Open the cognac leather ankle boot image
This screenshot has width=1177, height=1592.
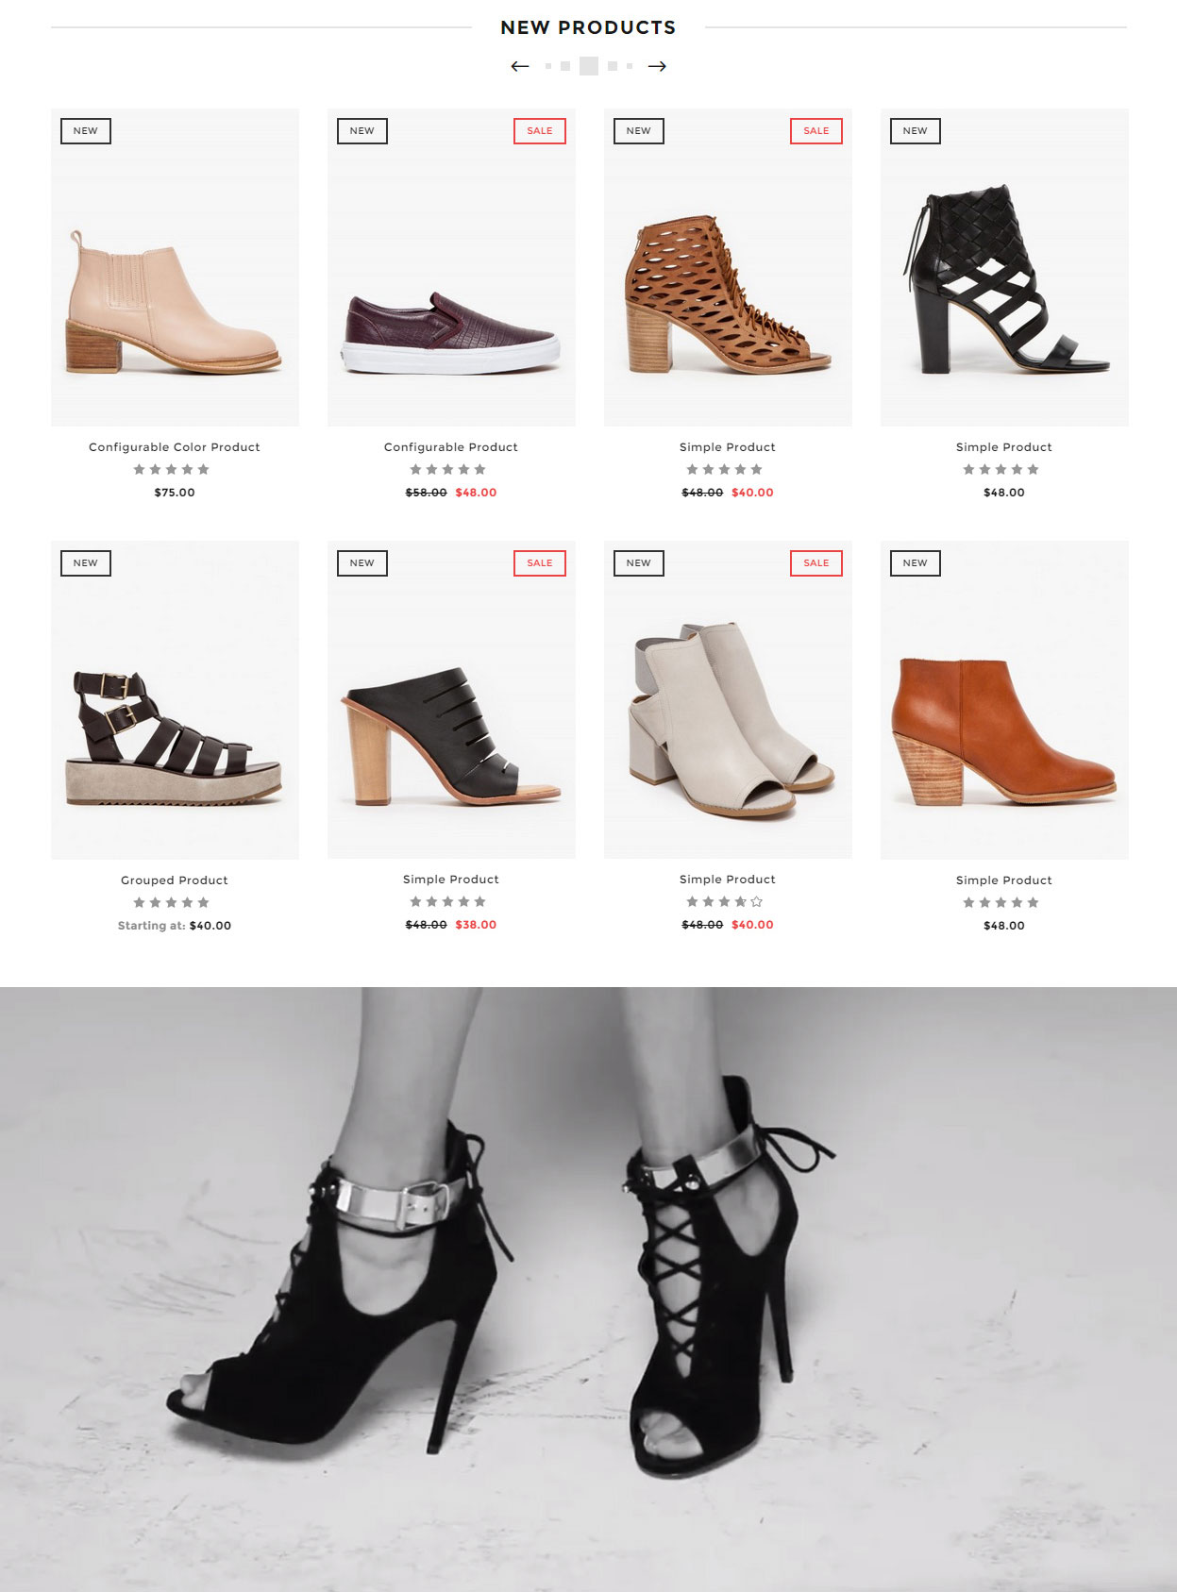(1004, 699)
